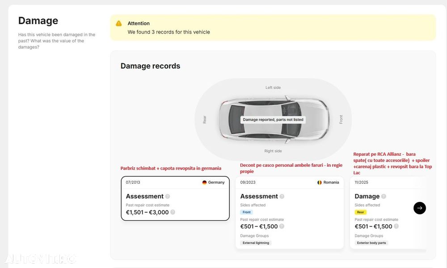Click help icon beside 09/2023 Assessment title
447x268 pixels.
(282, 196)
